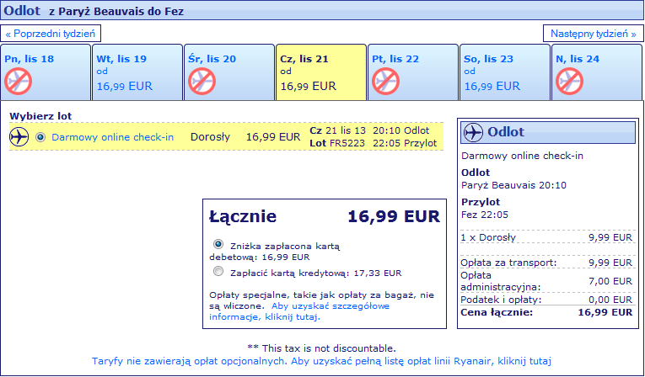Click the 16,99 EUR price under So, lis 23
The height and width of the screenshot is (377, 645).
(x=492, y=86)
